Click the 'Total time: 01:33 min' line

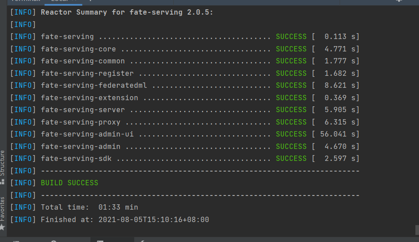click(x=89, y=207)
